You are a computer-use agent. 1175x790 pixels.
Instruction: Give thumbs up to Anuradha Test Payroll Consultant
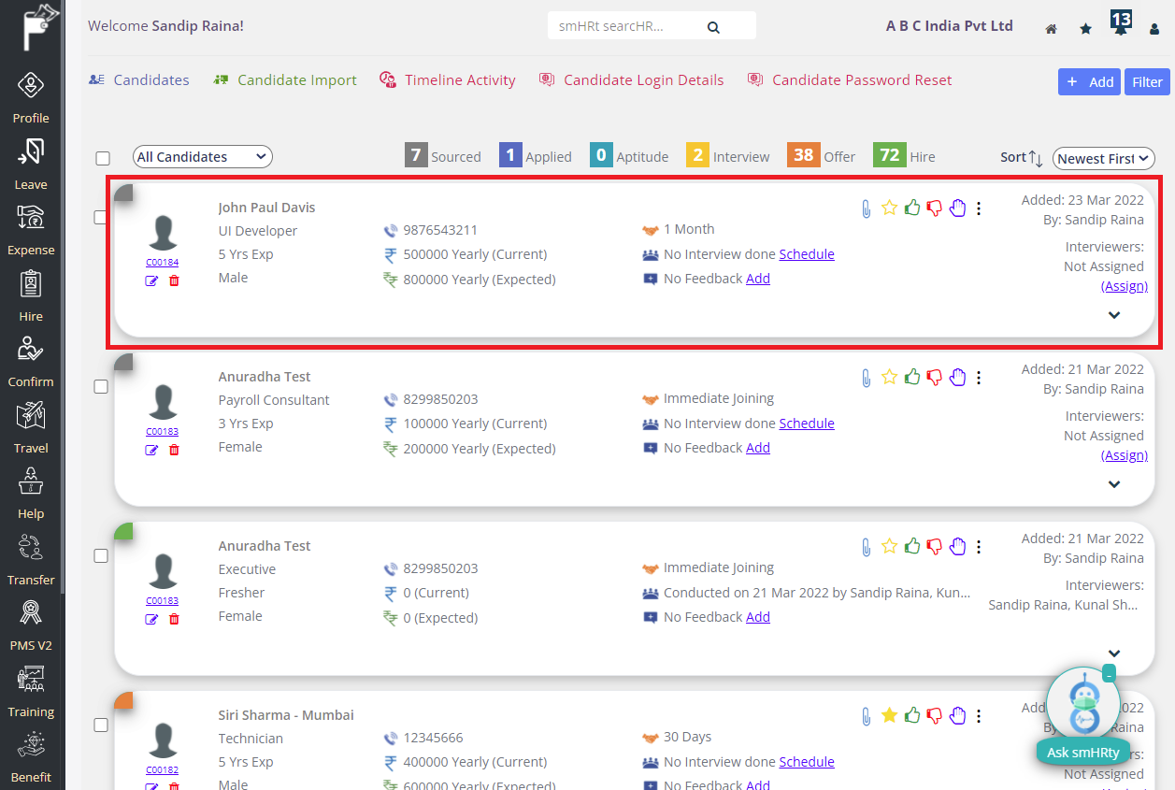(912, 378)
